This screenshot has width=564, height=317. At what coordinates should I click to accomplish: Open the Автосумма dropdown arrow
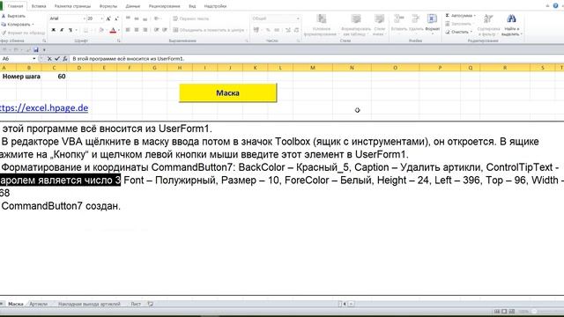point(474,16)
